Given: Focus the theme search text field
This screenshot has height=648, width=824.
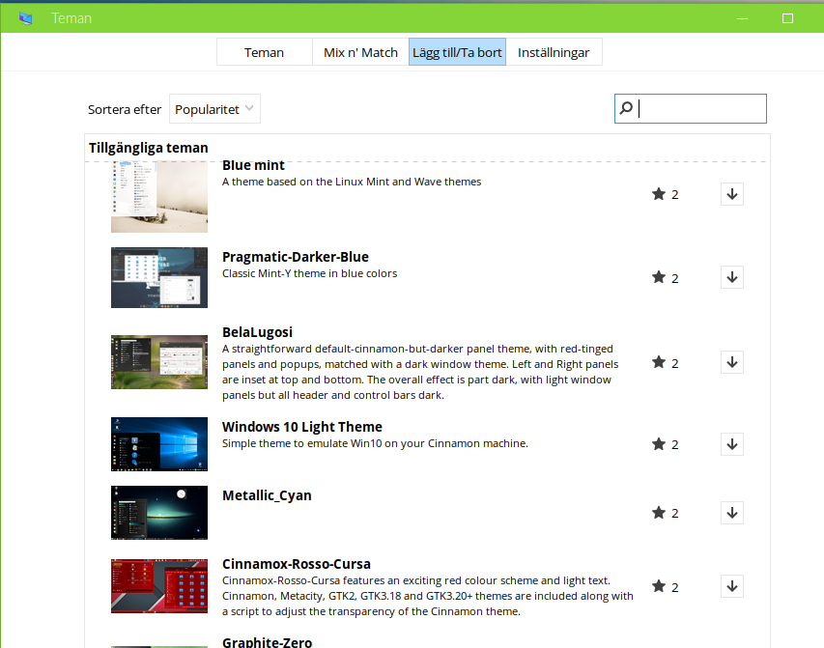Looking at the screenshot, I should [700, 109].
